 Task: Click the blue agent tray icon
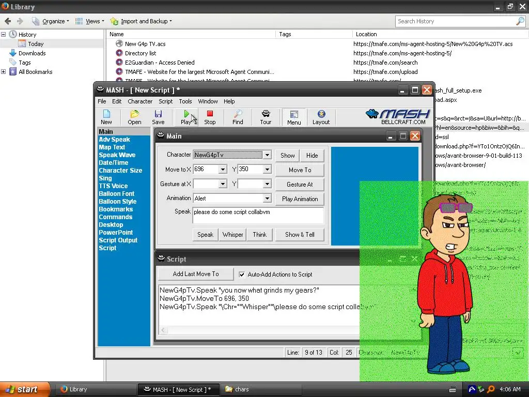(472, 389)
